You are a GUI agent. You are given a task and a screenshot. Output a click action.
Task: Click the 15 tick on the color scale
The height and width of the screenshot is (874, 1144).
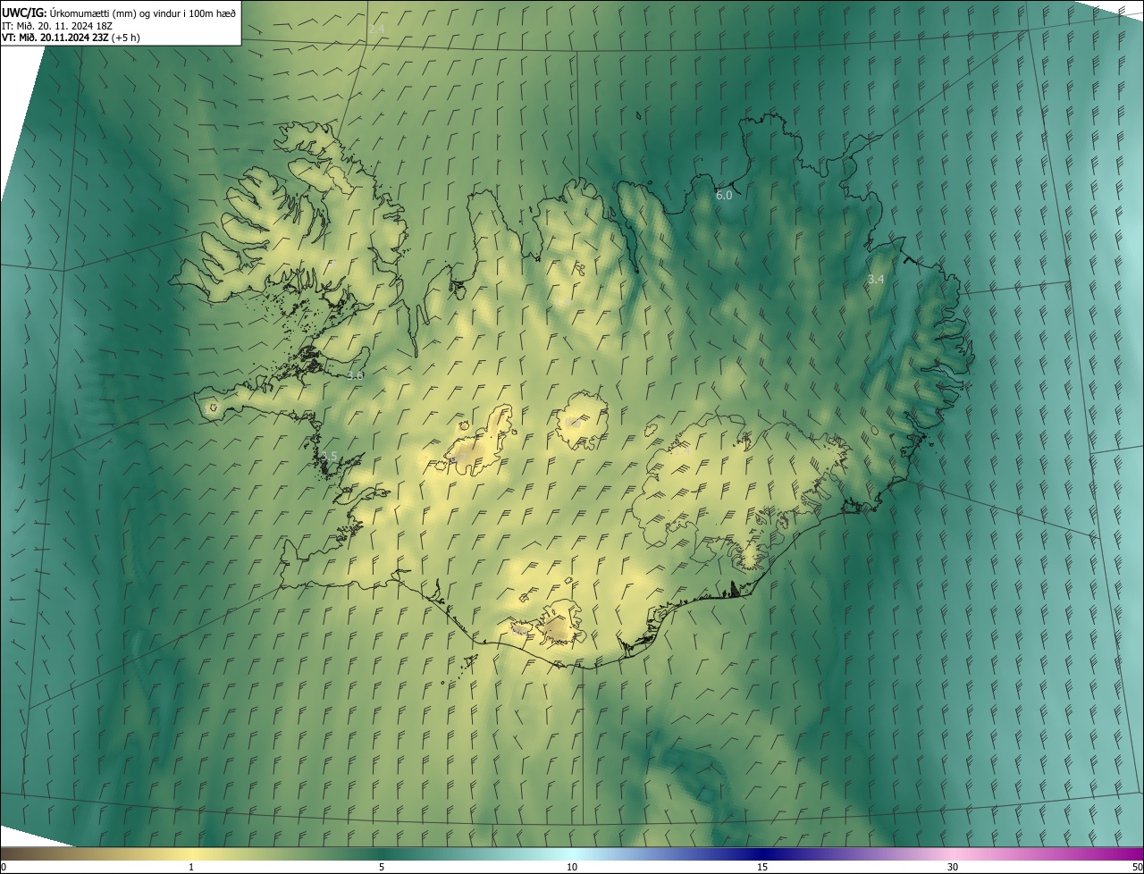click(762, 868)
